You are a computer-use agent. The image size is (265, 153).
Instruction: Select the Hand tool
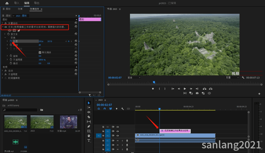coord(89,136)
